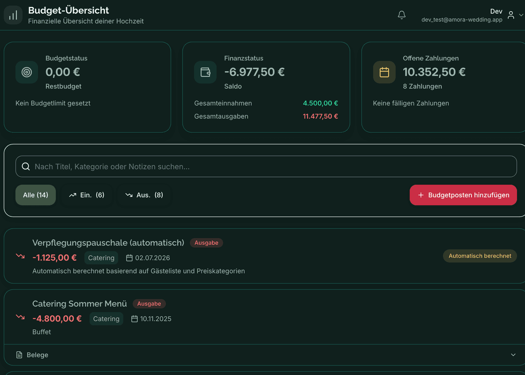
Task: Filter by Ein. (6) income
Action: click(86, 195)
